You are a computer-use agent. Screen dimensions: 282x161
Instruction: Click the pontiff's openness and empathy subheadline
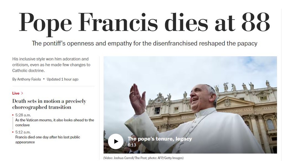click(x=145, y=43)
